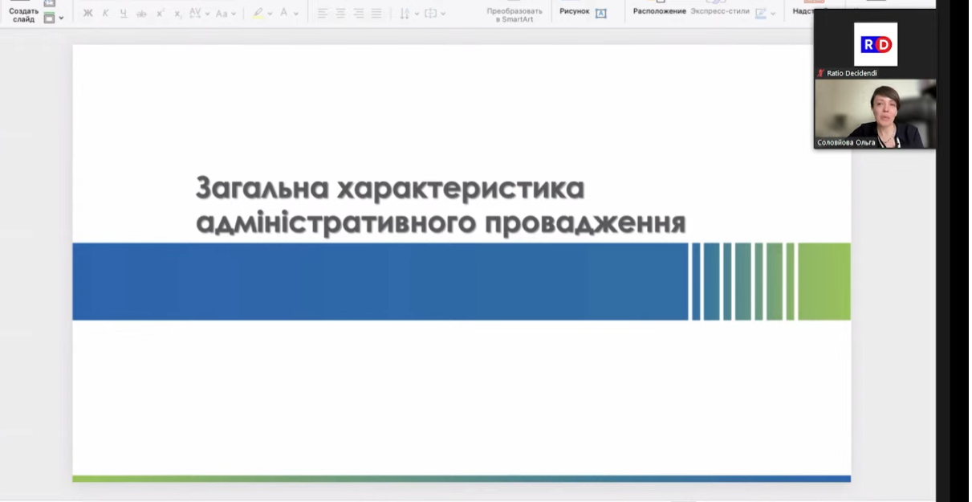Justify the paragraph text
972x502 pixels.
(x=376, y=14)
